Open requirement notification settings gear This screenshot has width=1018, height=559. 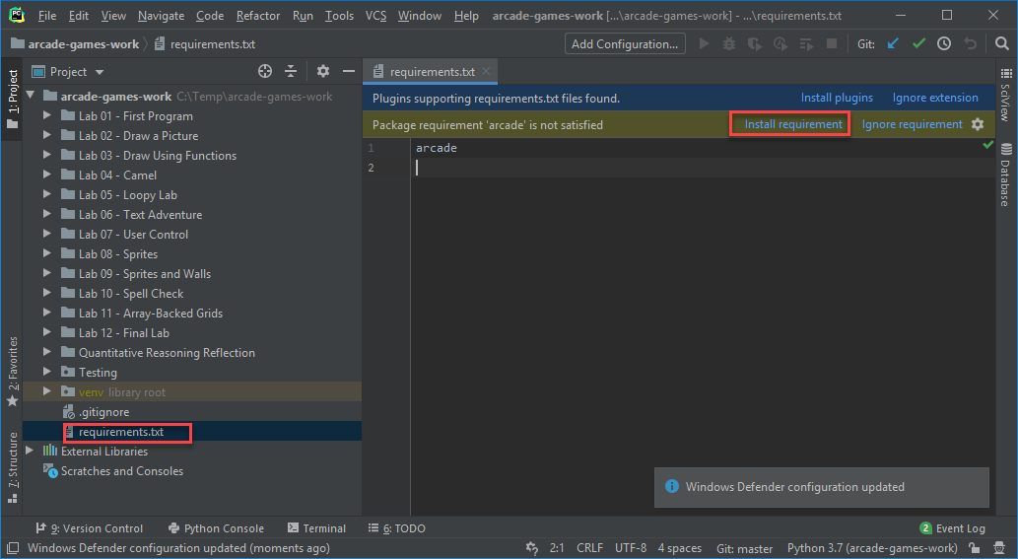978,124
